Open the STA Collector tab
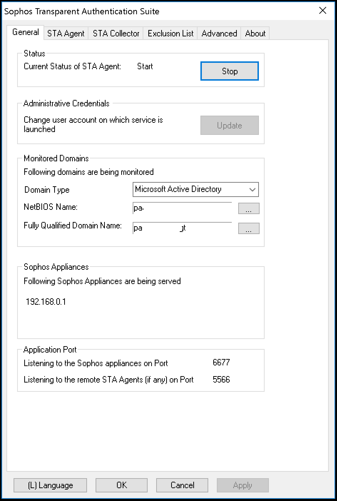 [116, 34]
